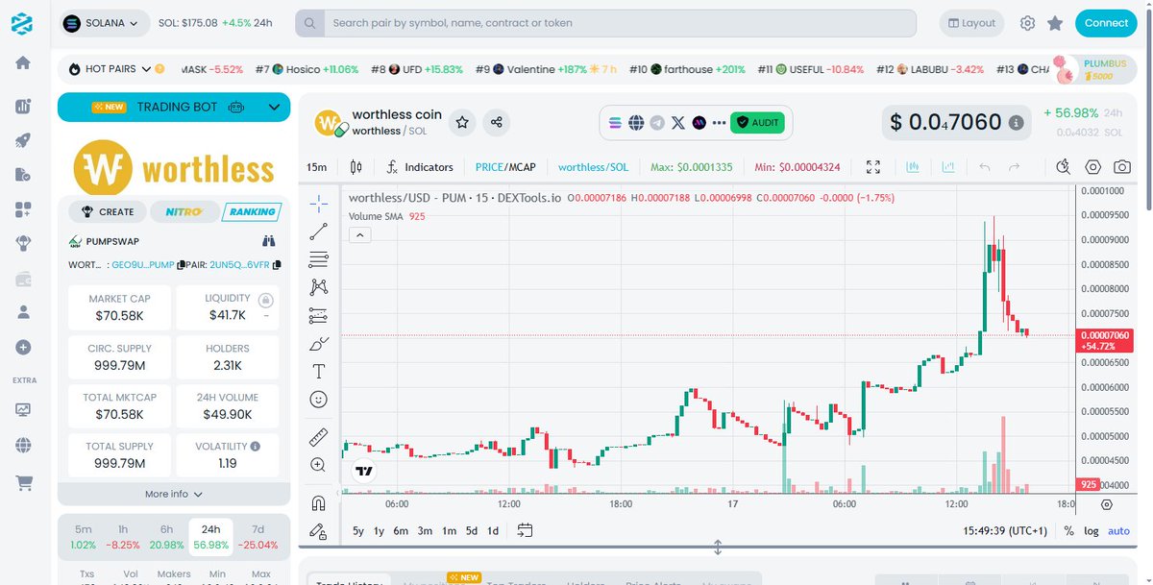Toggle the magnet snap tool
Screen dimensions: 1153x585
coord(319,502)
